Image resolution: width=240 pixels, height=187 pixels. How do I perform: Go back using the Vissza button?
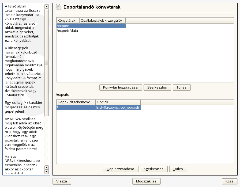coord(62,181)
